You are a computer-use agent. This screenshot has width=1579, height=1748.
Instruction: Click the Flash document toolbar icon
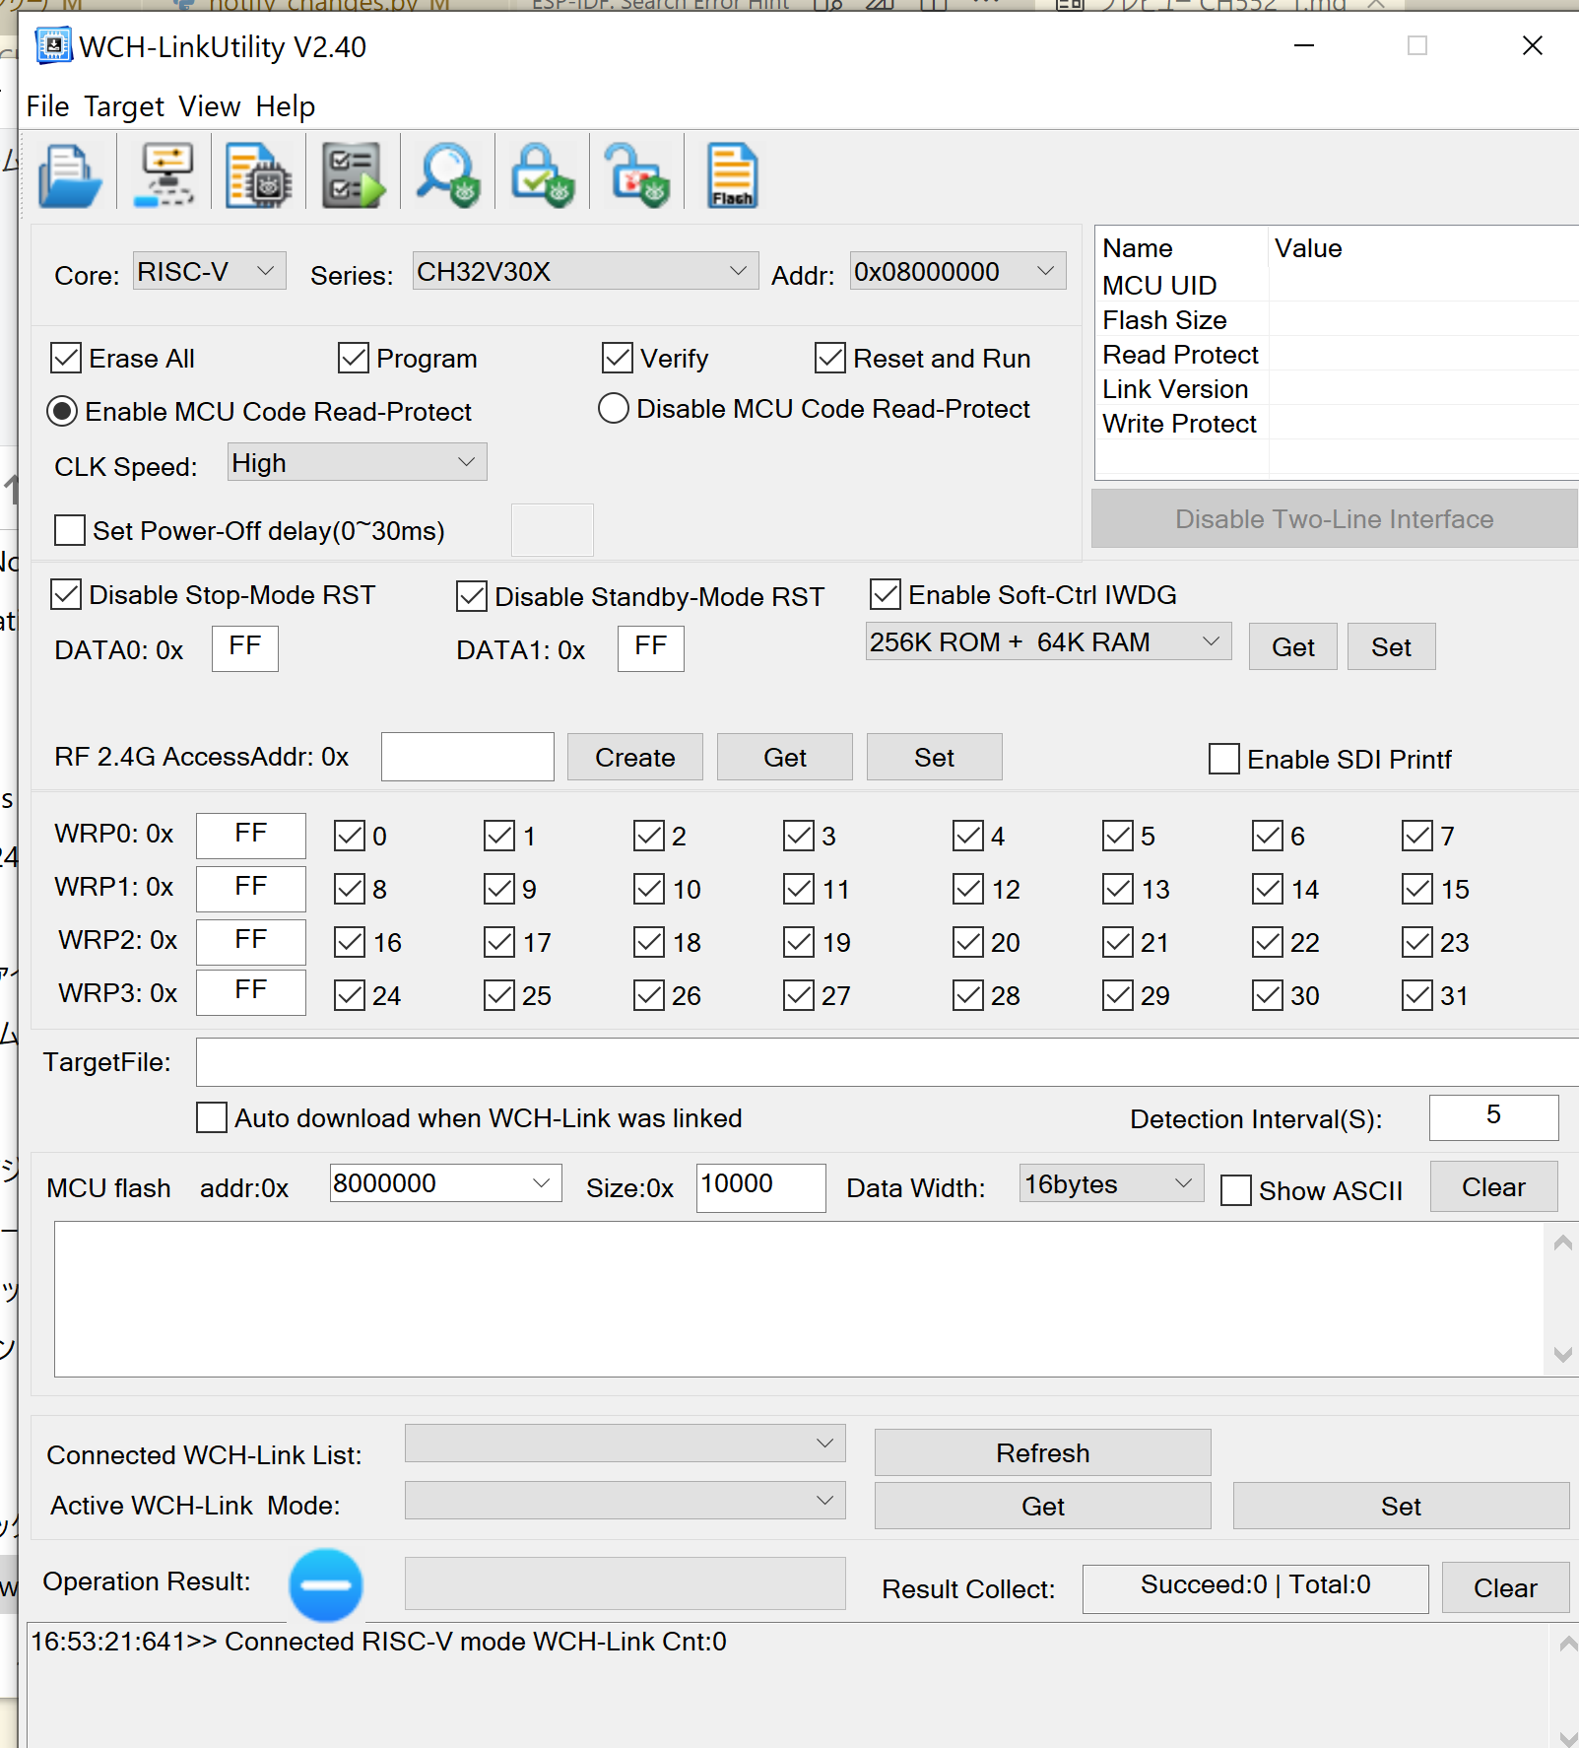click(x=732, y=176)
